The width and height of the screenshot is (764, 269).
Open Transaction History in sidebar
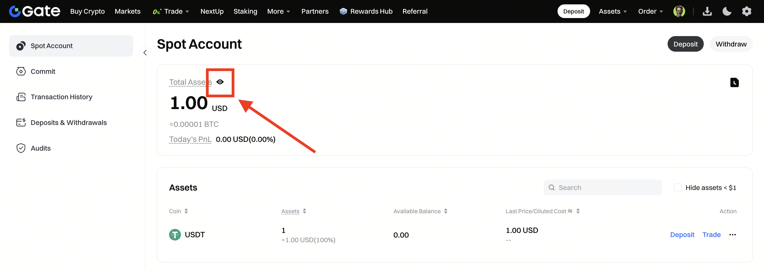pos(61,97)
